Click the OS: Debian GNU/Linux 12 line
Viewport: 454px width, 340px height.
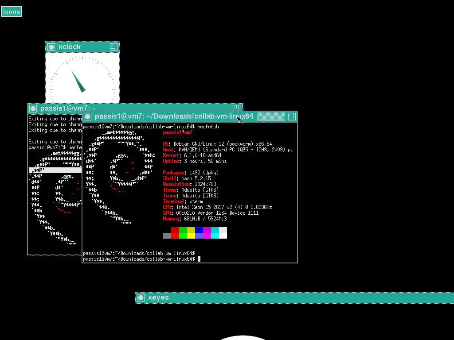click(217, 144)
